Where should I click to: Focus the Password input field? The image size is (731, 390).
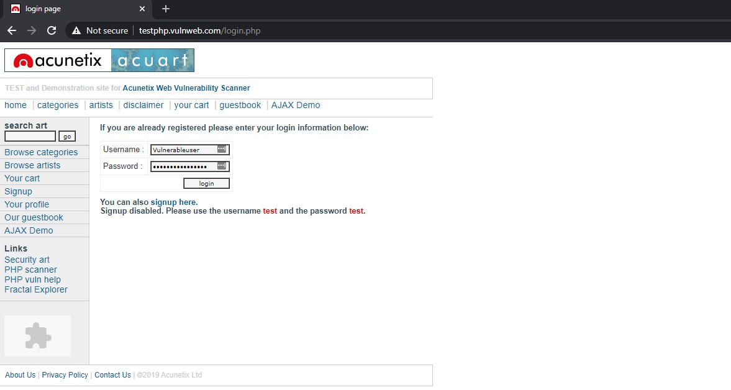pyautogui.click(x=190, y=166)
